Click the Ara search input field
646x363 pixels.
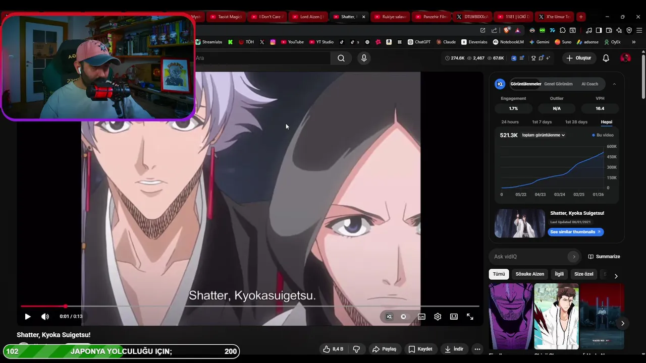coord(262,58)
